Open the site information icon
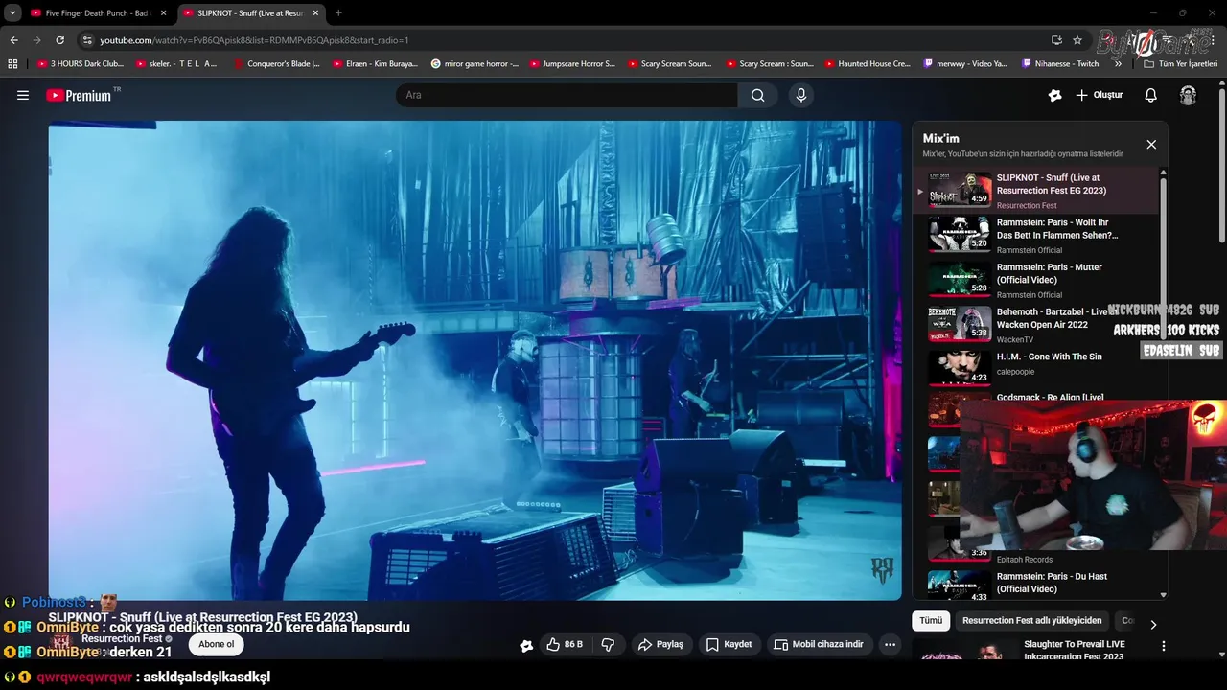The image size is (1227, 690). (x=87, y=40)
